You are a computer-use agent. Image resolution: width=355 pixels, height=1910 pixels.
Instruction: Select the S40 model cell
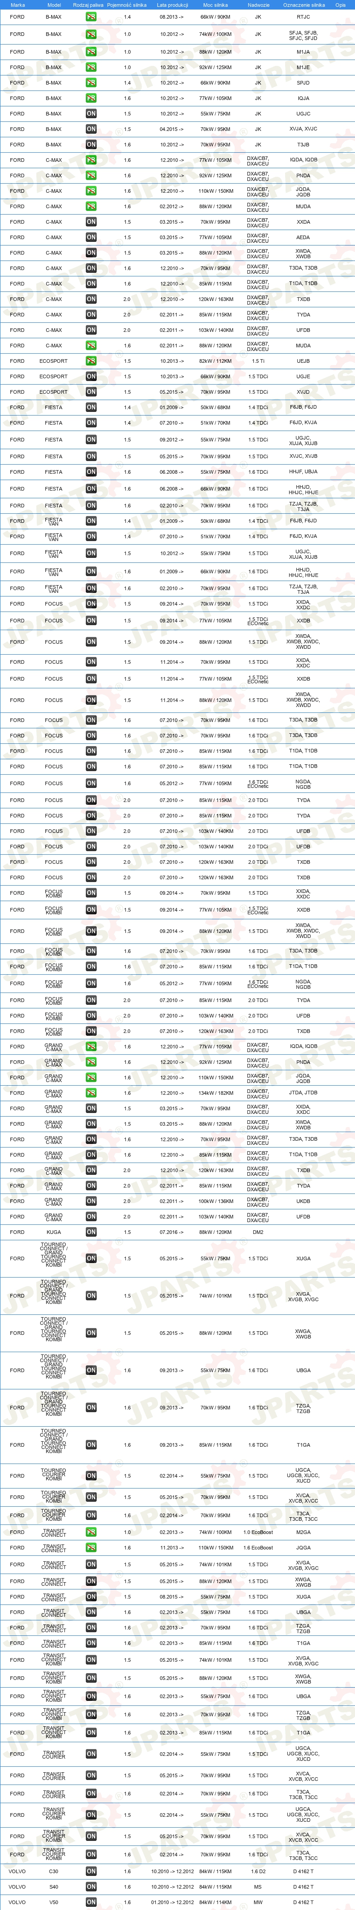[x=54, y=1887]
